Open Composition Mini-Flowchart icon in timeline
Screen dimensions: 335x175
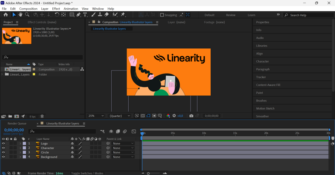pyautogui.click(x=103, y=131)
